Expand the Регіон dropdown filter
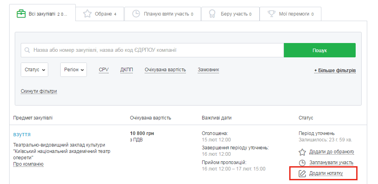Screen dimensions: 378x184 click(x=73, y=70)
